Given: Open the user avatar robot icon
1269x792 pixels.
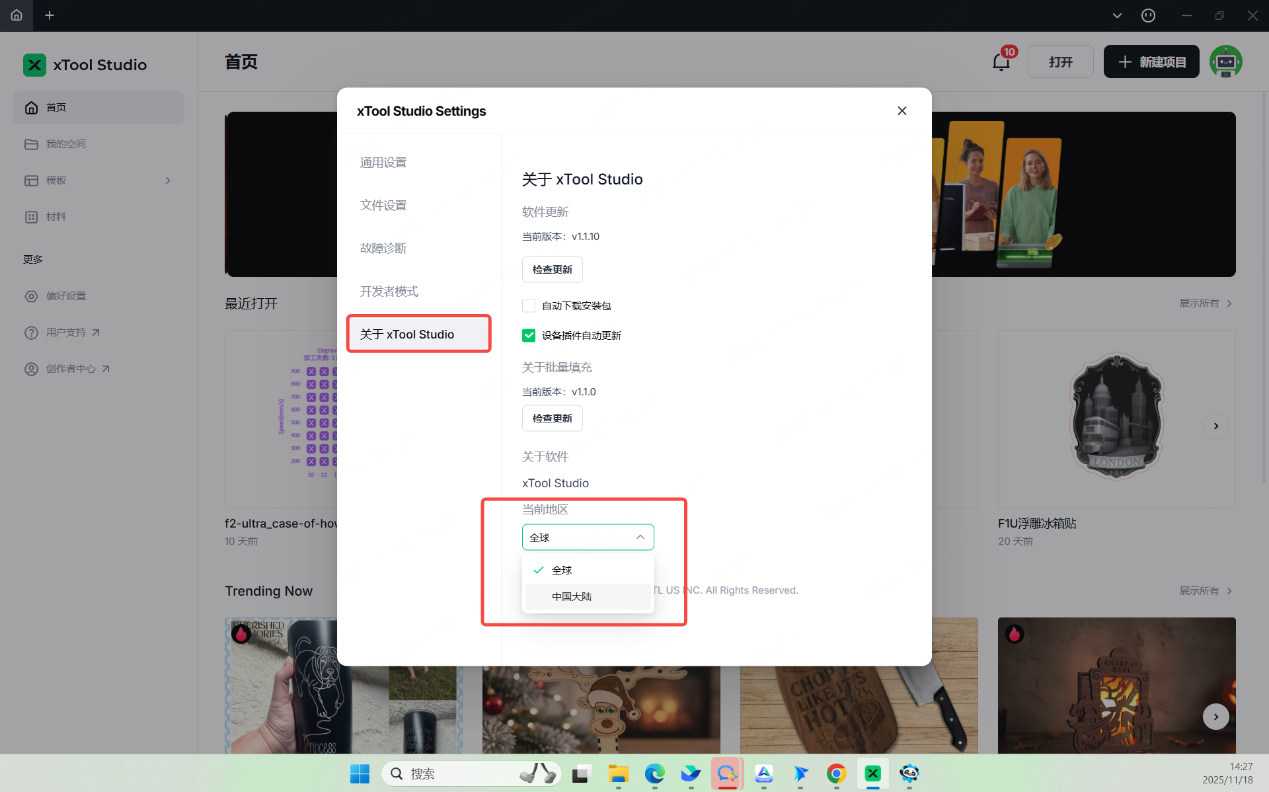Looking at the screenshot, I should (1225, 62).
